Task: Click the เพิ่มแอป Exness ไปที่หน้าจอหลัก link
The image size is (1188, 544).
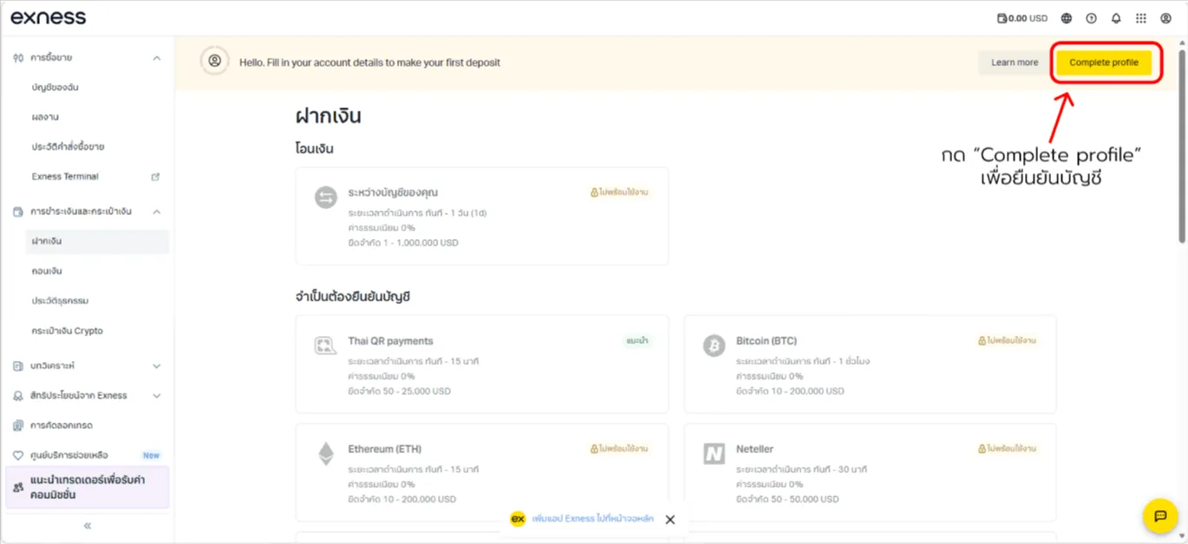Action: 593,519
